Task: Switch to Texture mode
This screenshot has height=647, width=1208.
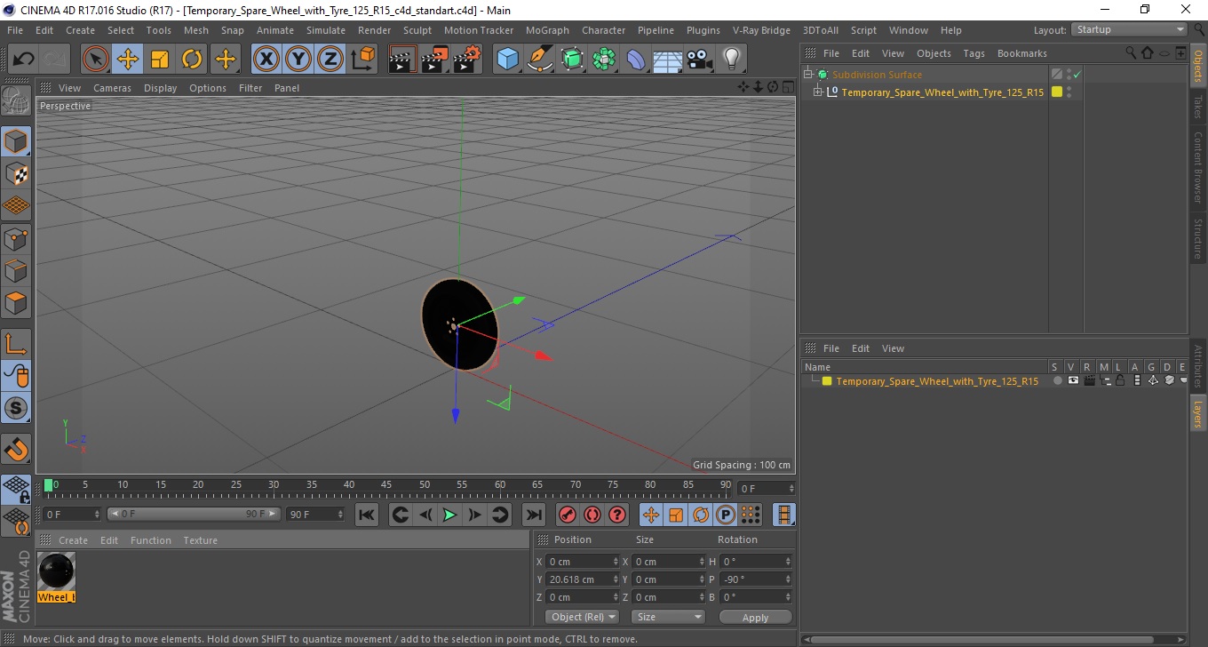Action: 16,173
